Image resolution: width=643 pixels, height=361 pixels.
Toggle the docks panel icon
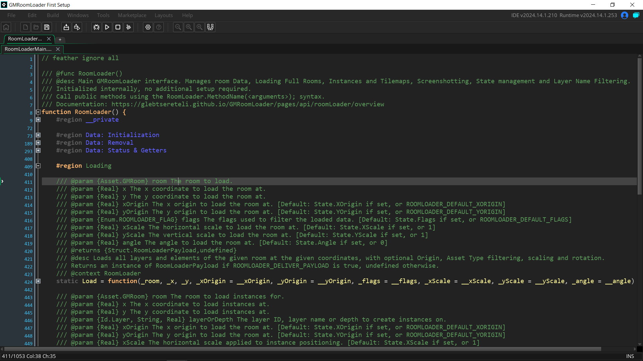pos(210,27)
